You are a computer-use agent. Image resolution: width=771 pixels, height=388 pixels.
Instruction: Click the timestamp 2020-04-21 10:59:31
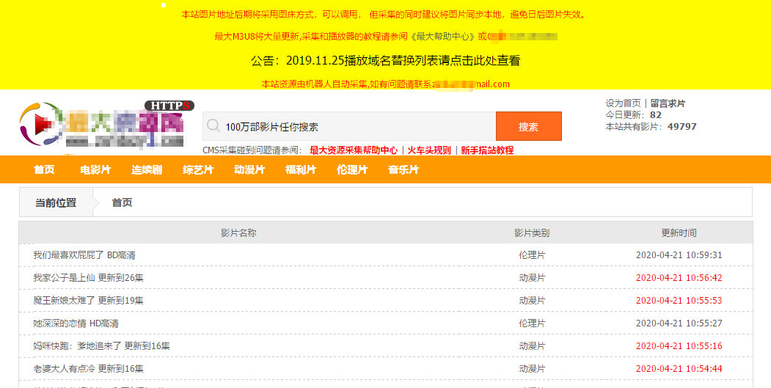[x=679, y=255]
